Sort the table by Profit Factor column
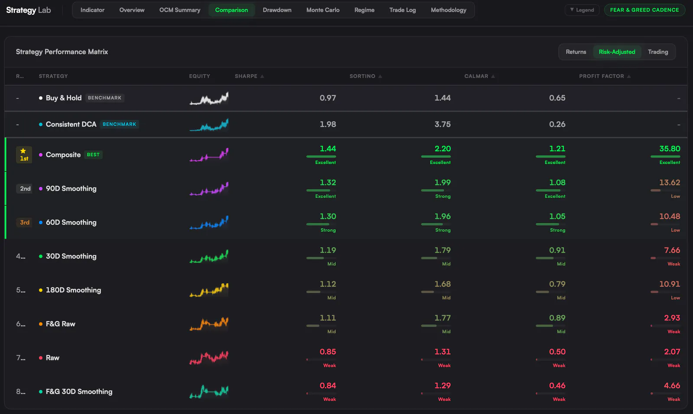This screenshot has height=414, width=693. (605, 76)
